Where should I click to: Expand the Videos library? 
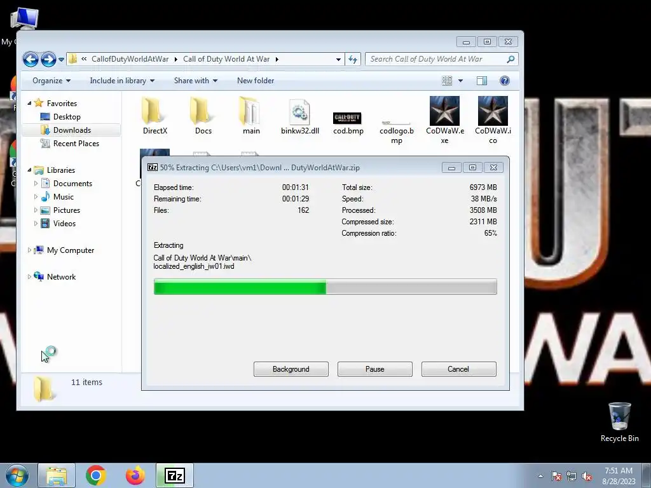(36, 223)
